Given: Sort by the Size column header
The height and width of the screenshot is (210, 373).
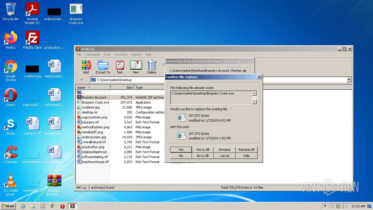Looking at the screenshot, I should tap(122, 87).
